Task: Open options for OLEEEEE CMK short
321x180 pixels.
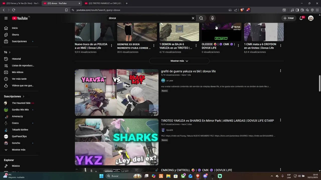Action: tap(238, 45)
